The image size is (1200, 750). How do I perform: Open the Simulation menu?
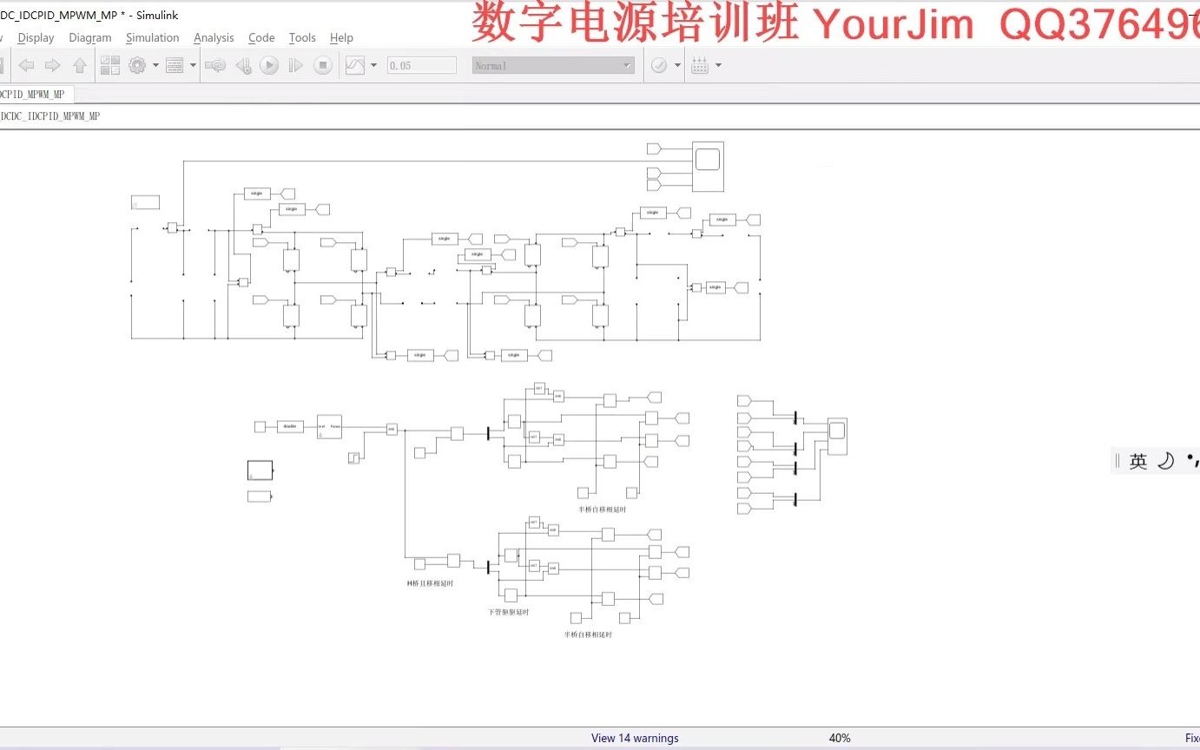pos(152,37)
